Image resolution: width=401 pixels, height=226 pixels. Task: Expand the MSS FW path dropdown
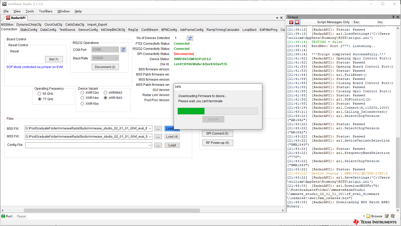click(150, 137)
